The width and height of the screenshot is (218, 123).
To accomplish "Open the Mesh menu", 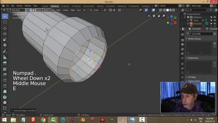I will [x=58, y=10].
